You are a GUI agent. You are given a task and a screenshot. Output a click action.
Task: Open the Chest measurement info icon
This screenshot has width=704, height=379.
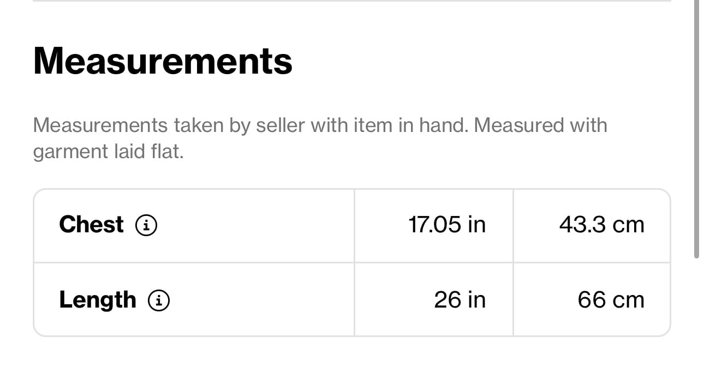point(146,225)
